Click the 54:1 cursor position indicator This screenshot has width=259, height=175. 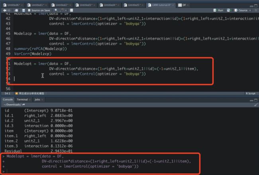click(8, 93)
